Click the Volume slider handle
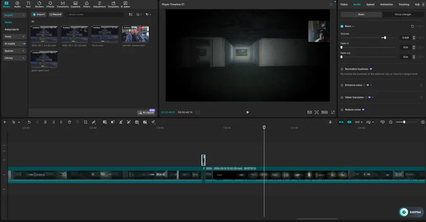Viewport: 426px width, 222px height. [384, 37]
